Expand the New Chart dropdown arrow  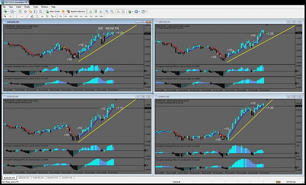click(8, 12)
